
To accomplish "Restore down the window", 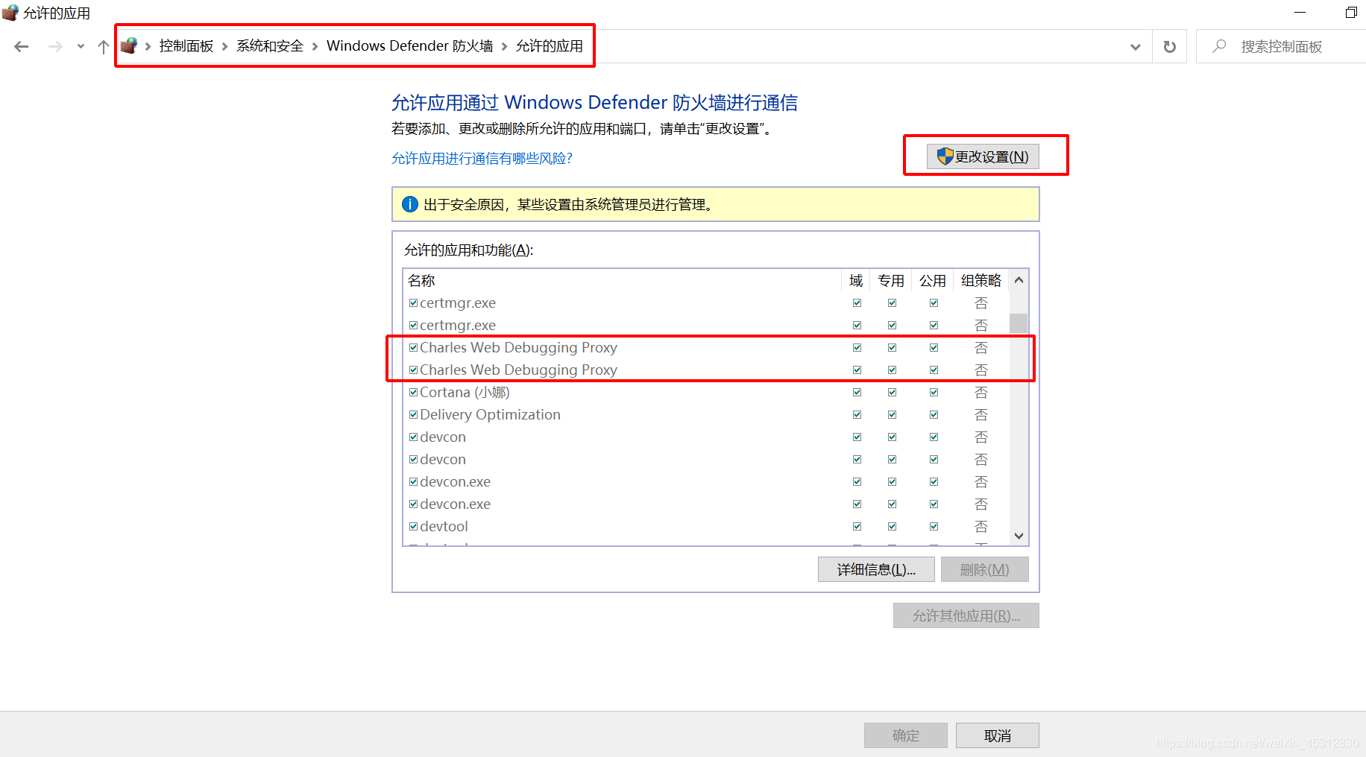I will click(1350, 13).
